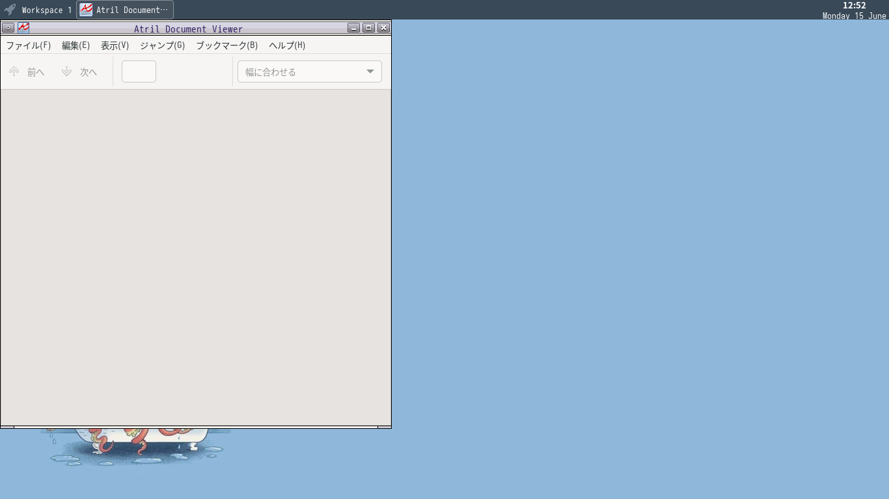This screenshot has height=499, width=889.
Task: Maximize the Atril Document Viewer window
Action: (x=369, y=28)
